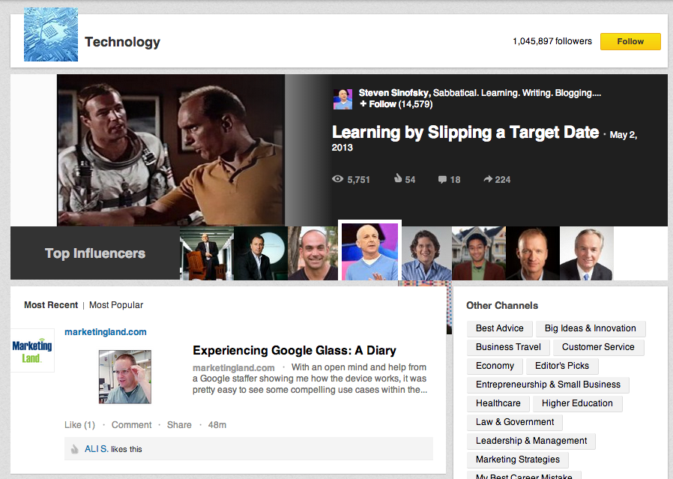The height and width of the screenshot is (479, 673).
Task: Click the Technology channel logo image
Action: 51,34
